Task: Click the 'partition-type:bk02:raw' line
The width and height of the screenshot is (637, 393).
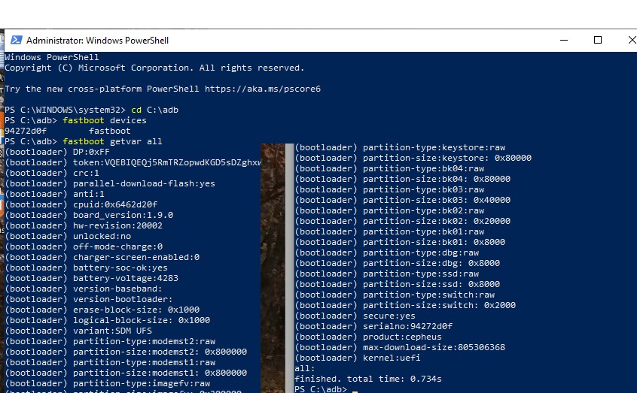Action: click(x=389, y=211)
